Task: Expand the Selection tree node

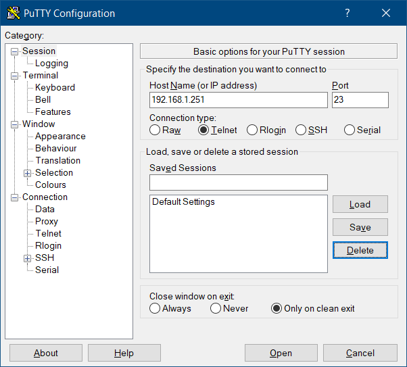Action: pyautogui.click(x=28, y=173)
